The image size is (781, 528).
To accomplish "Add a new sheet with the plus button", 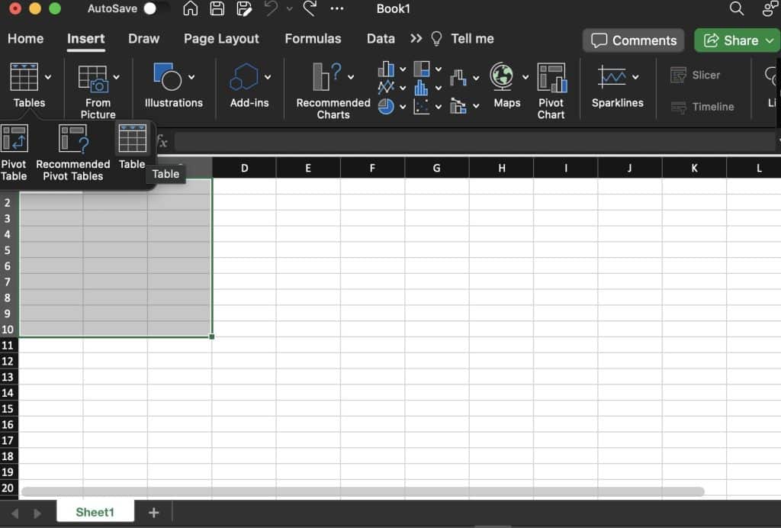I will (x=153, y=512).
